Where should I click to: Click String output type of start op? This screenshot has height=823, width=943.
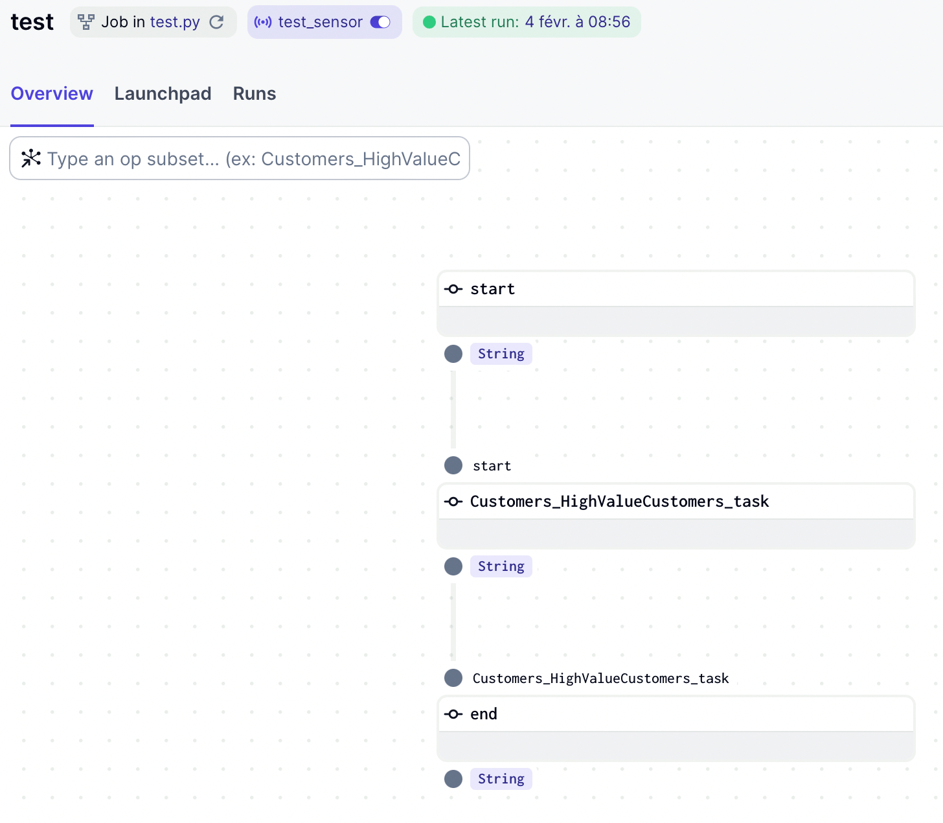point(501,354)
